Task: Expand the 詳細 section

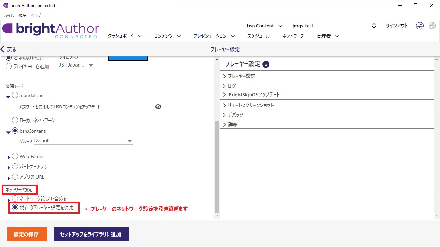Action: (327, 124)
